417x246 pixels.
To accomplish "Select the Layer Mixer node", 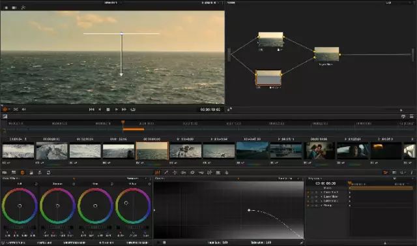I will tap(326, 54).
